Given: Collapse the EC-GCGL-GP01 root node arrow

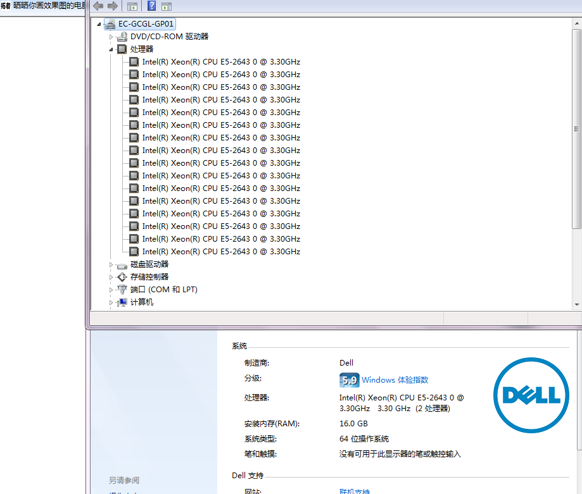Looking at the screenshot, I should tap(99, 24).
